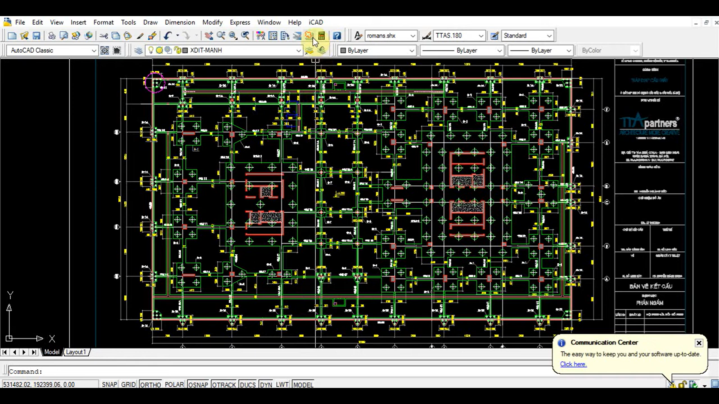The width and height of the screenshot is (719, 404).
Task: Toggle DUCS in status bar
Action: click(248, 385)
